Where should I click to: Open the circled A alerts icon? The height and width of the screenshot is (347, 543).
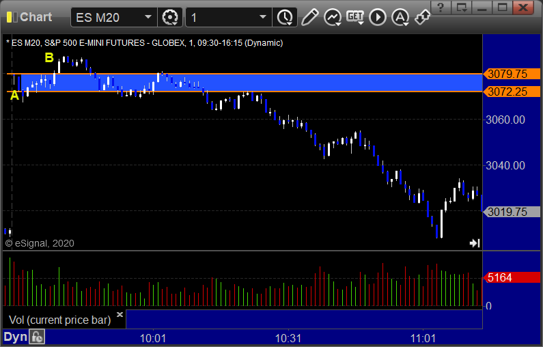pyautogui.click(x=400, y=17)
